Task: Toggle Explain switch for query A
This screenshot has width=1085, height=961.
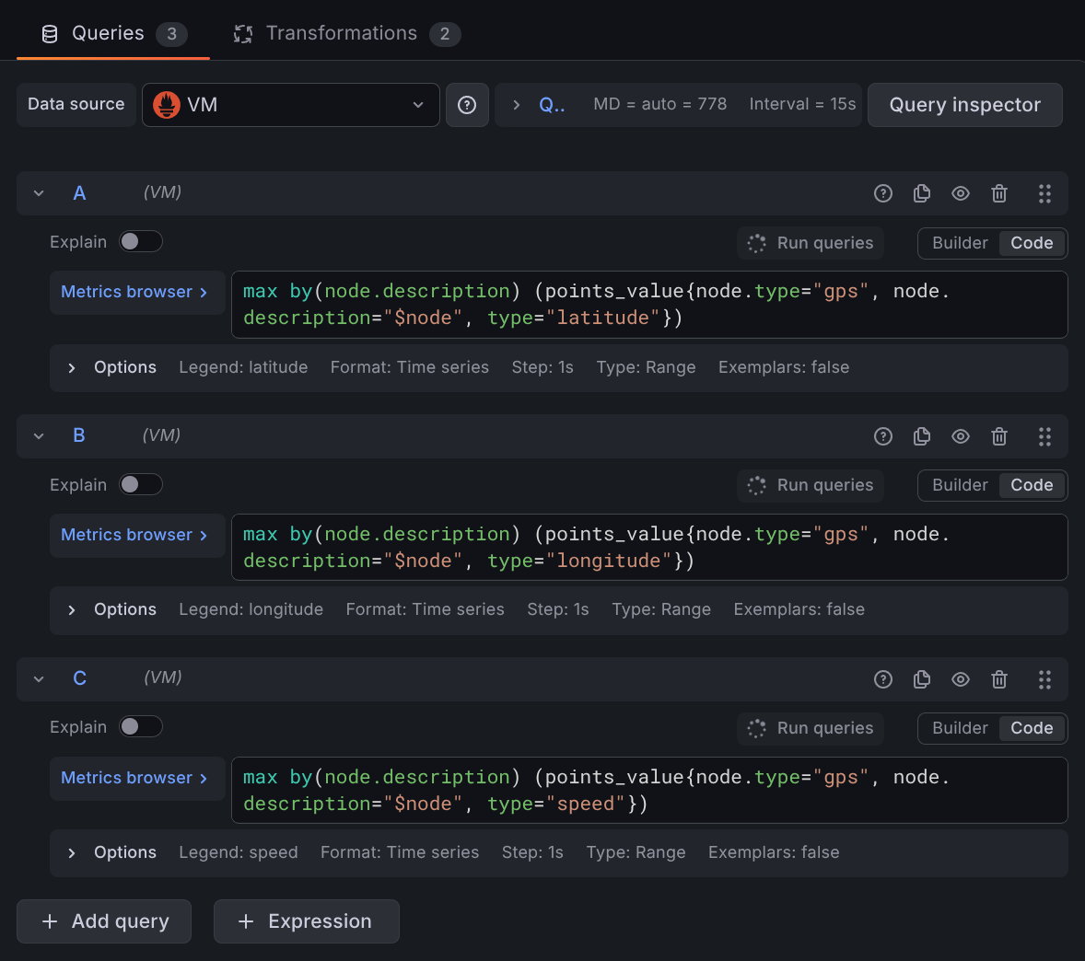Action: point(141,242)
